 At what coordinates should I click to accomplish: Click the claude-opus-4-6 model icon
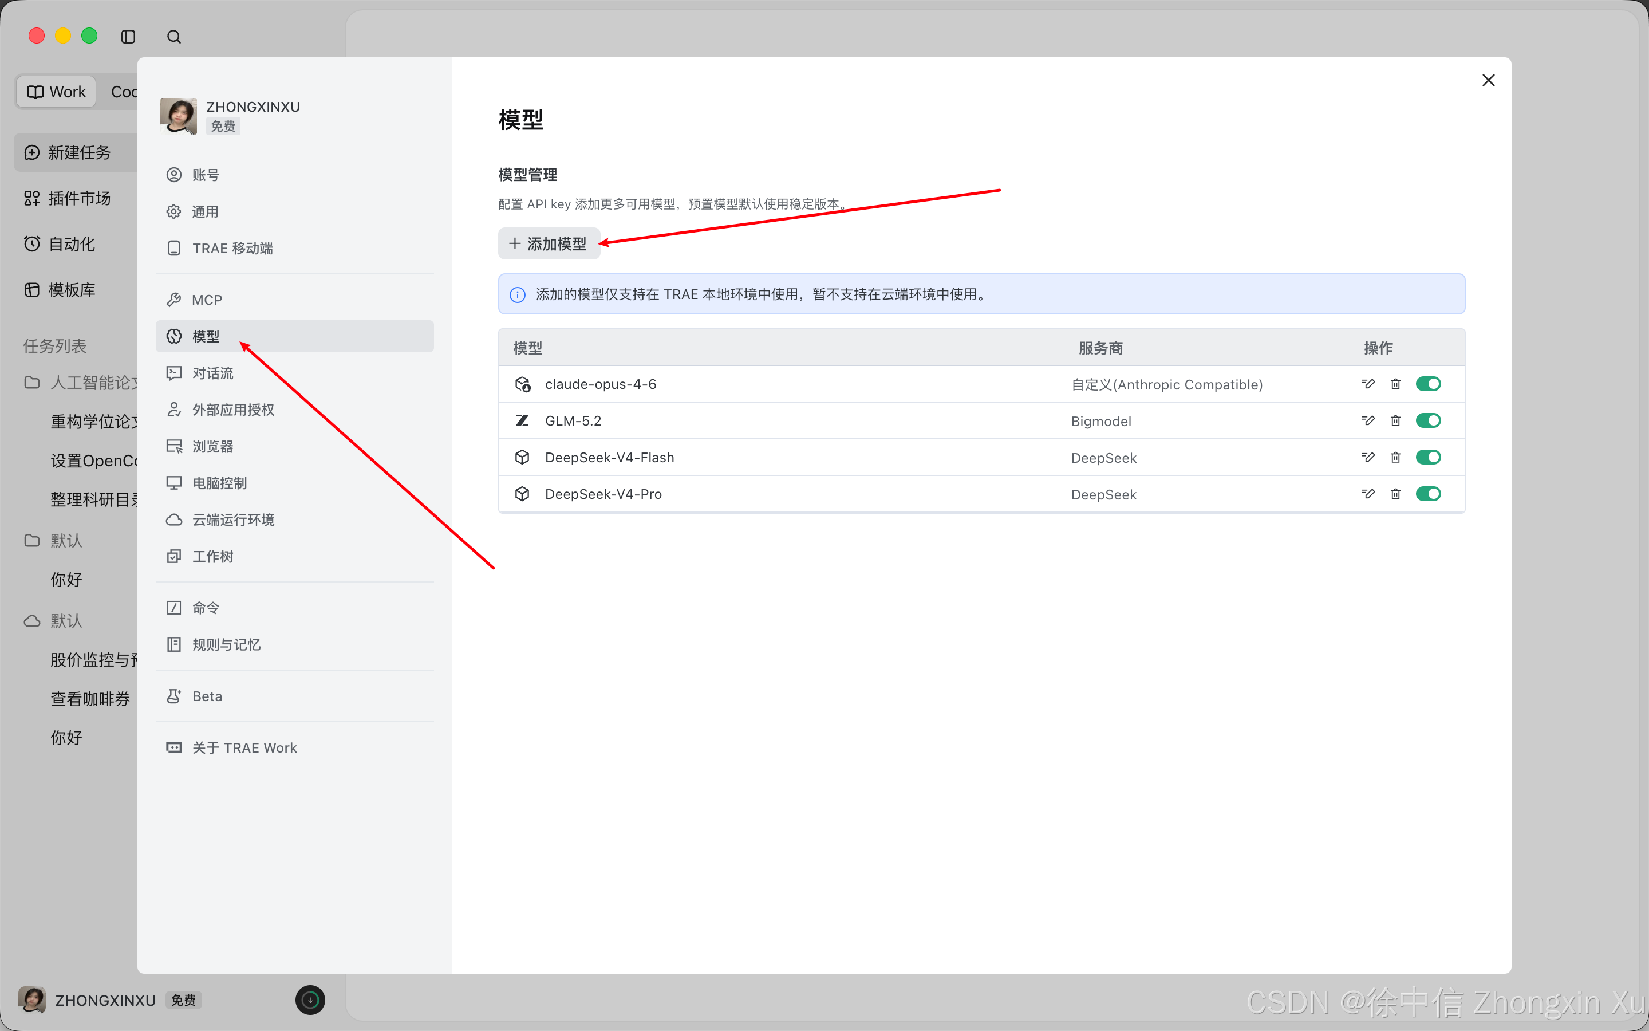tap(523, 384)
